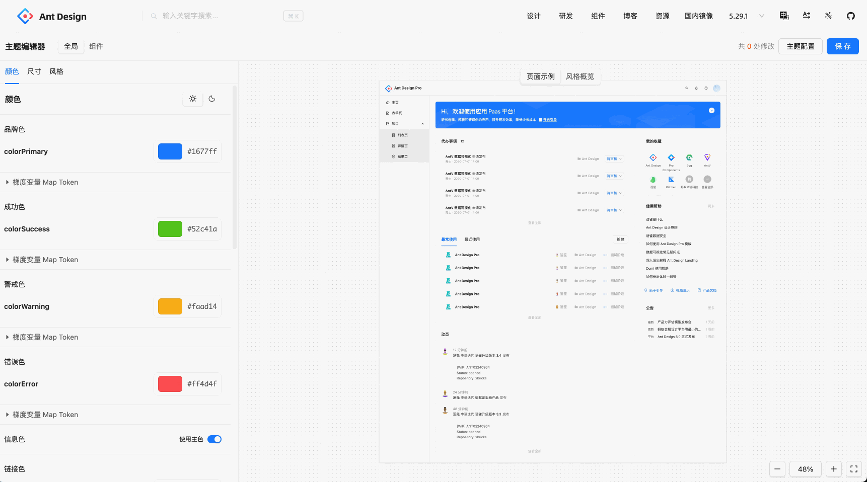The height and width of the screenshot is (482, 867).
Task: Open the theme switcher wand icon
Action: (828, 16)
